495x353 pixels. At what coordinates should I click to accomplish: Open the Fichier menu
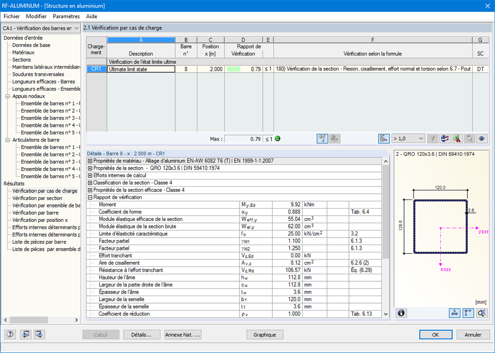coord(11,16)
